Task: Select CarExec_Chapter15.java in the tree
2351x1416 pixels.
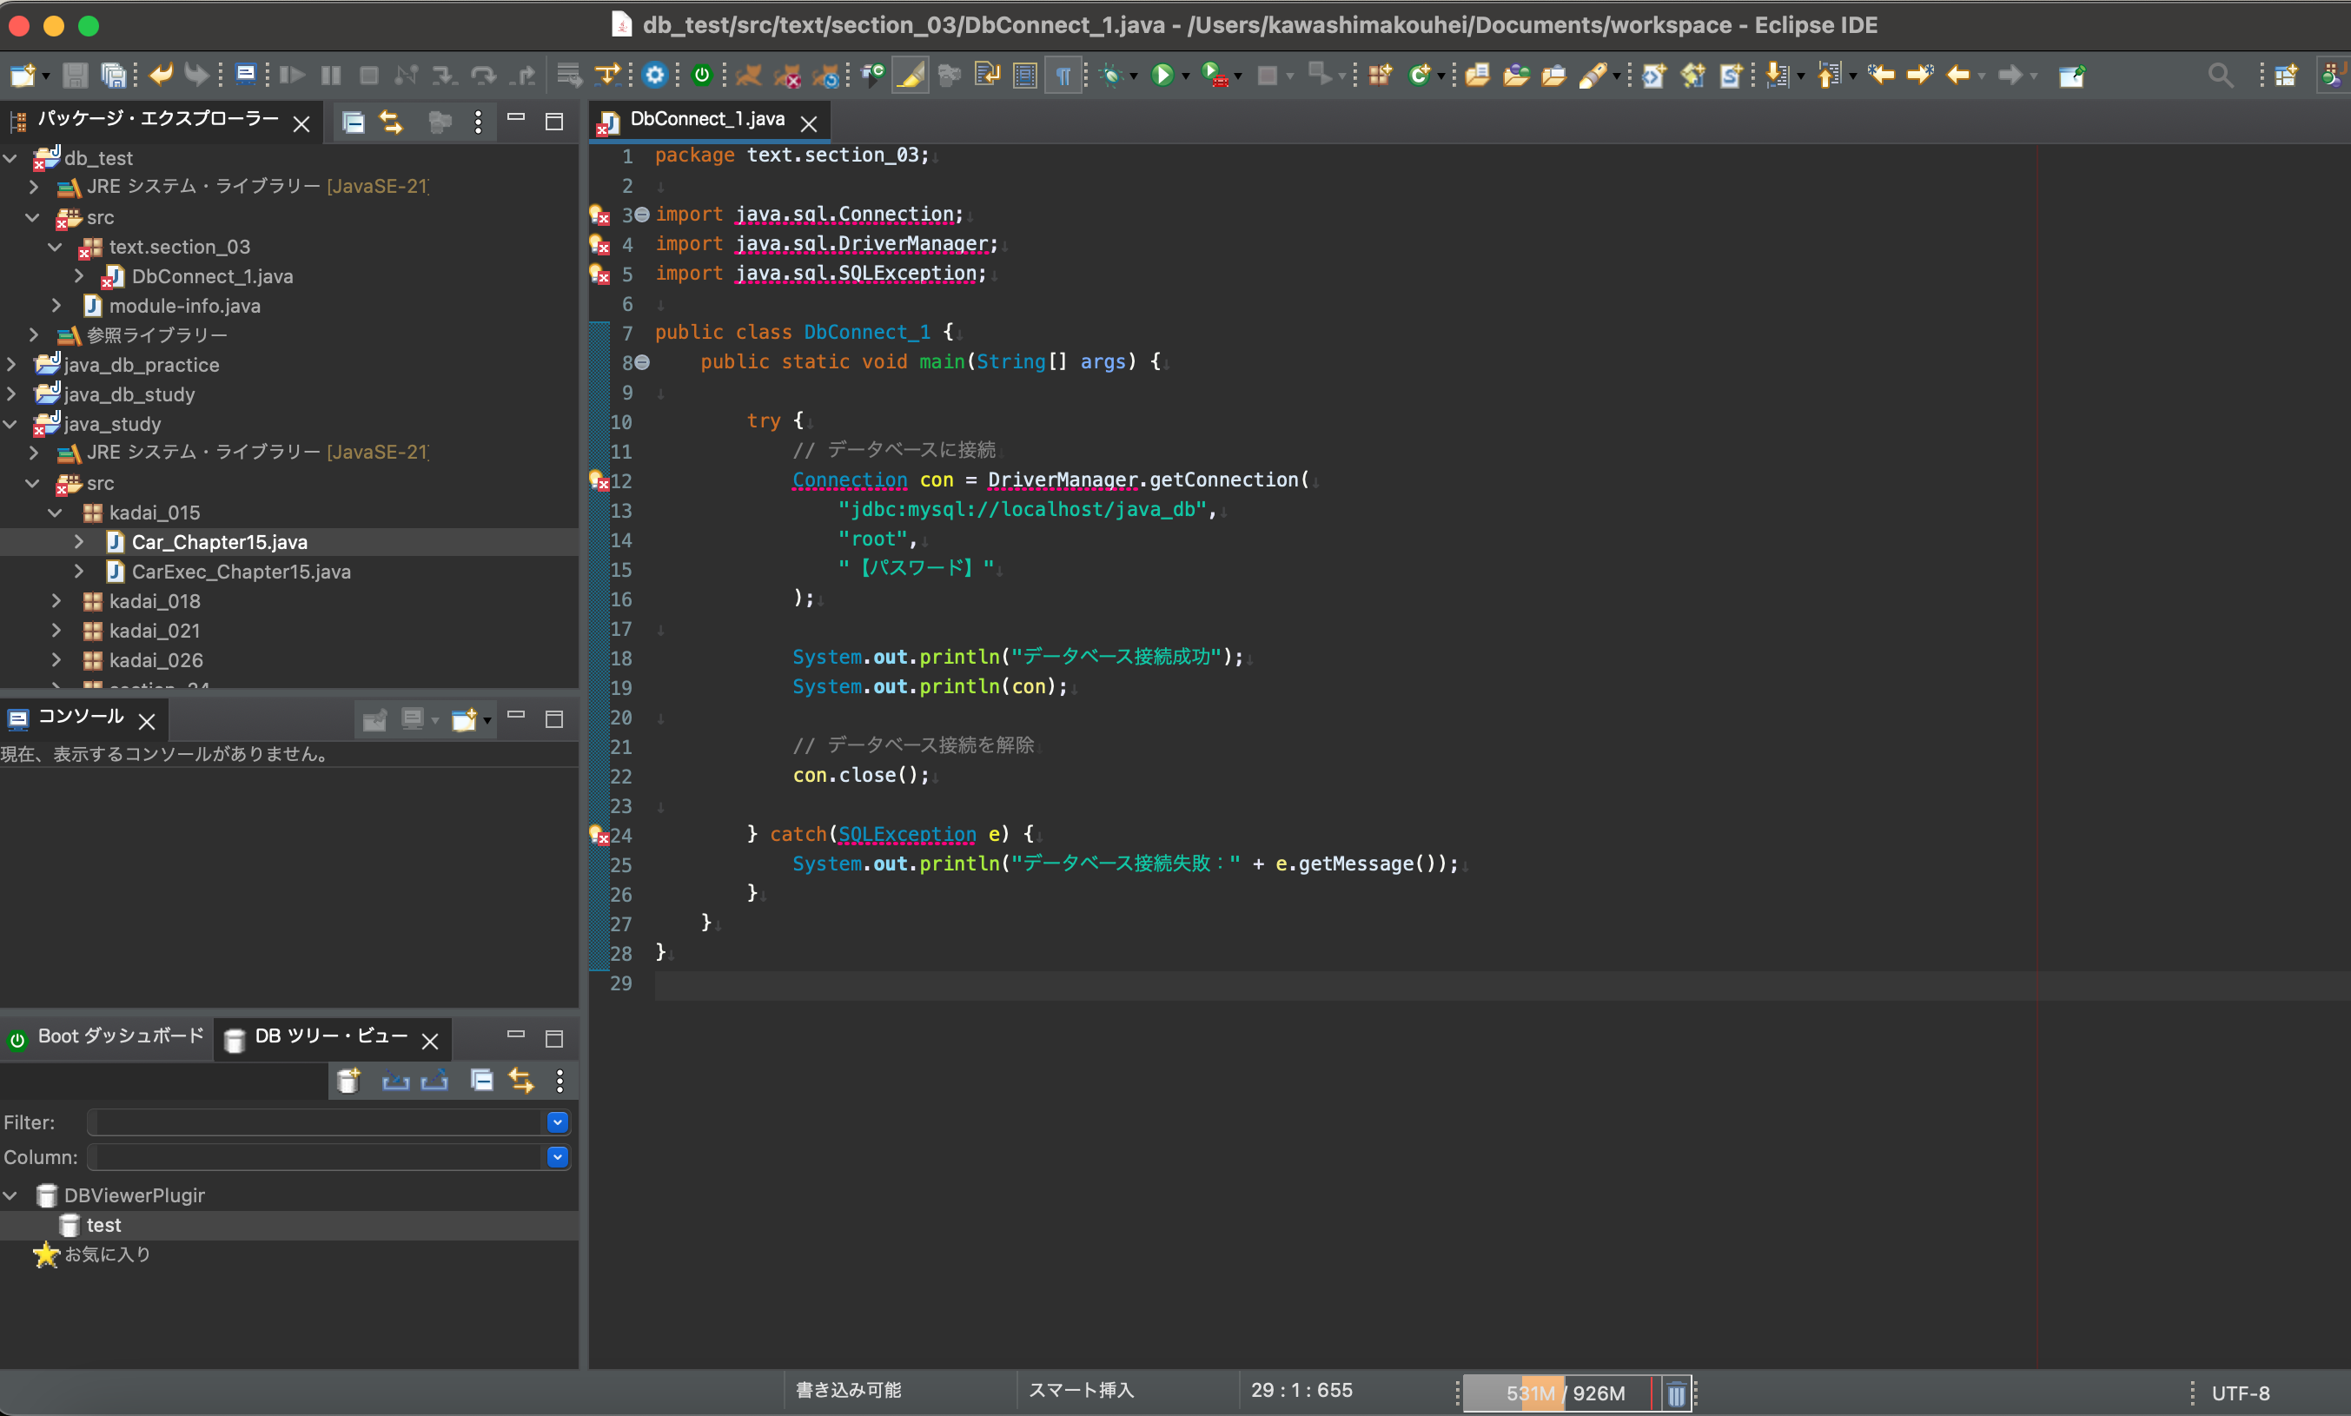Action: (241, 572)
